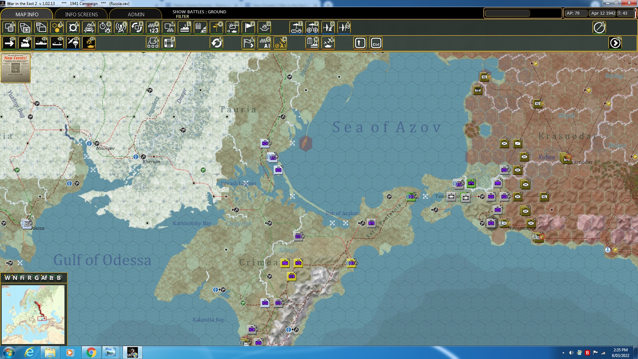Click the flag-with-arrow icon (G)
Viewport: 638px width, 359px height.
pyautogui.click(x=248, y=43)
